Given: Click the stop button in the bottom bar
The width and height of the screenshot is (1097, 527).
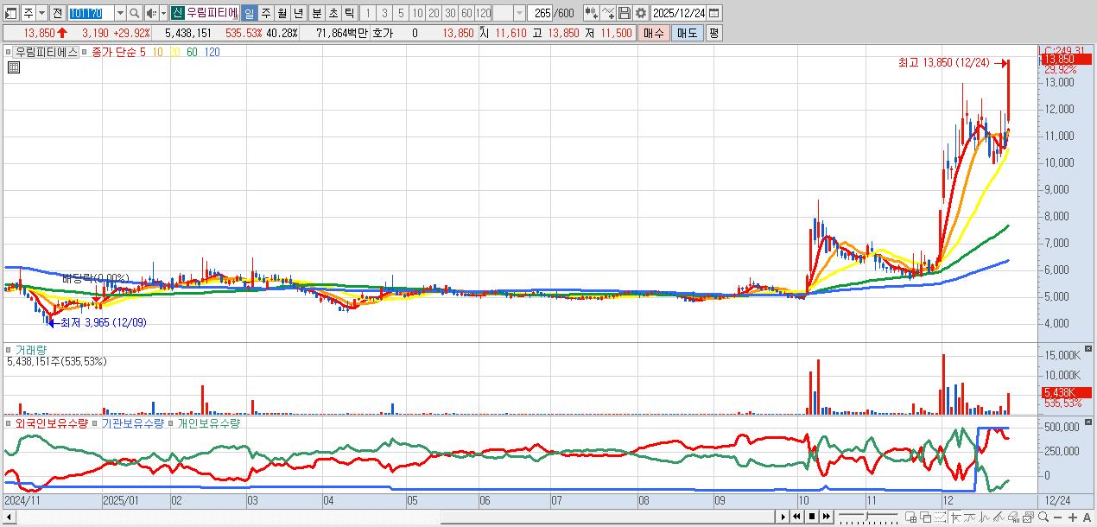Looking at the screenshot, I should click(x=812, y=517).
